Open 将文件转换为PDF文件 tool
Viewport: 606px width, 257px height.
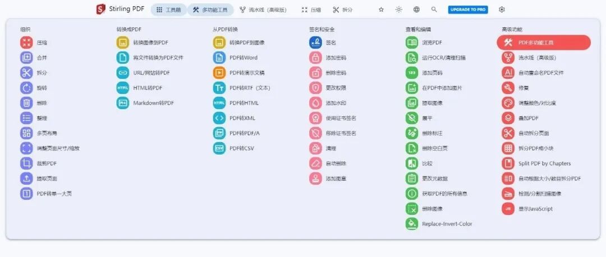(x=150, y=58)
